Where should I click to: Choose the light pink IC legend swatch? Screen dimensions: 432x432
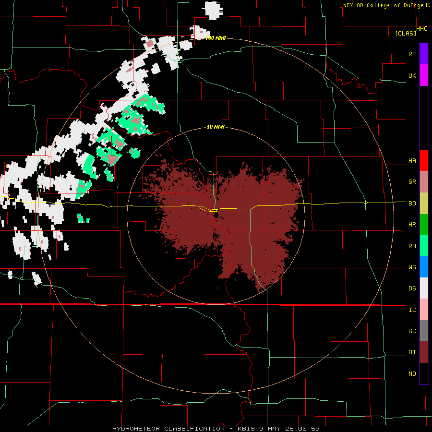(x=424, y=310)
